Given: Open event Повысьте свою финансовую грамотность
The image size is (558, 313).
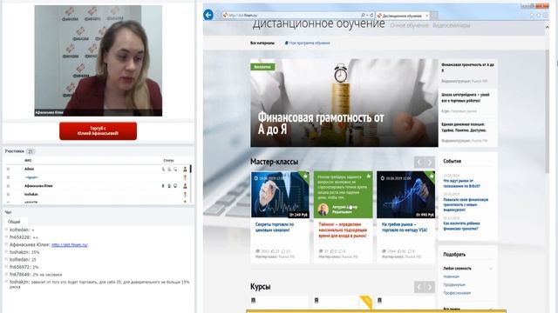Looking at the screenshot, I should click(x=466, y=205).
